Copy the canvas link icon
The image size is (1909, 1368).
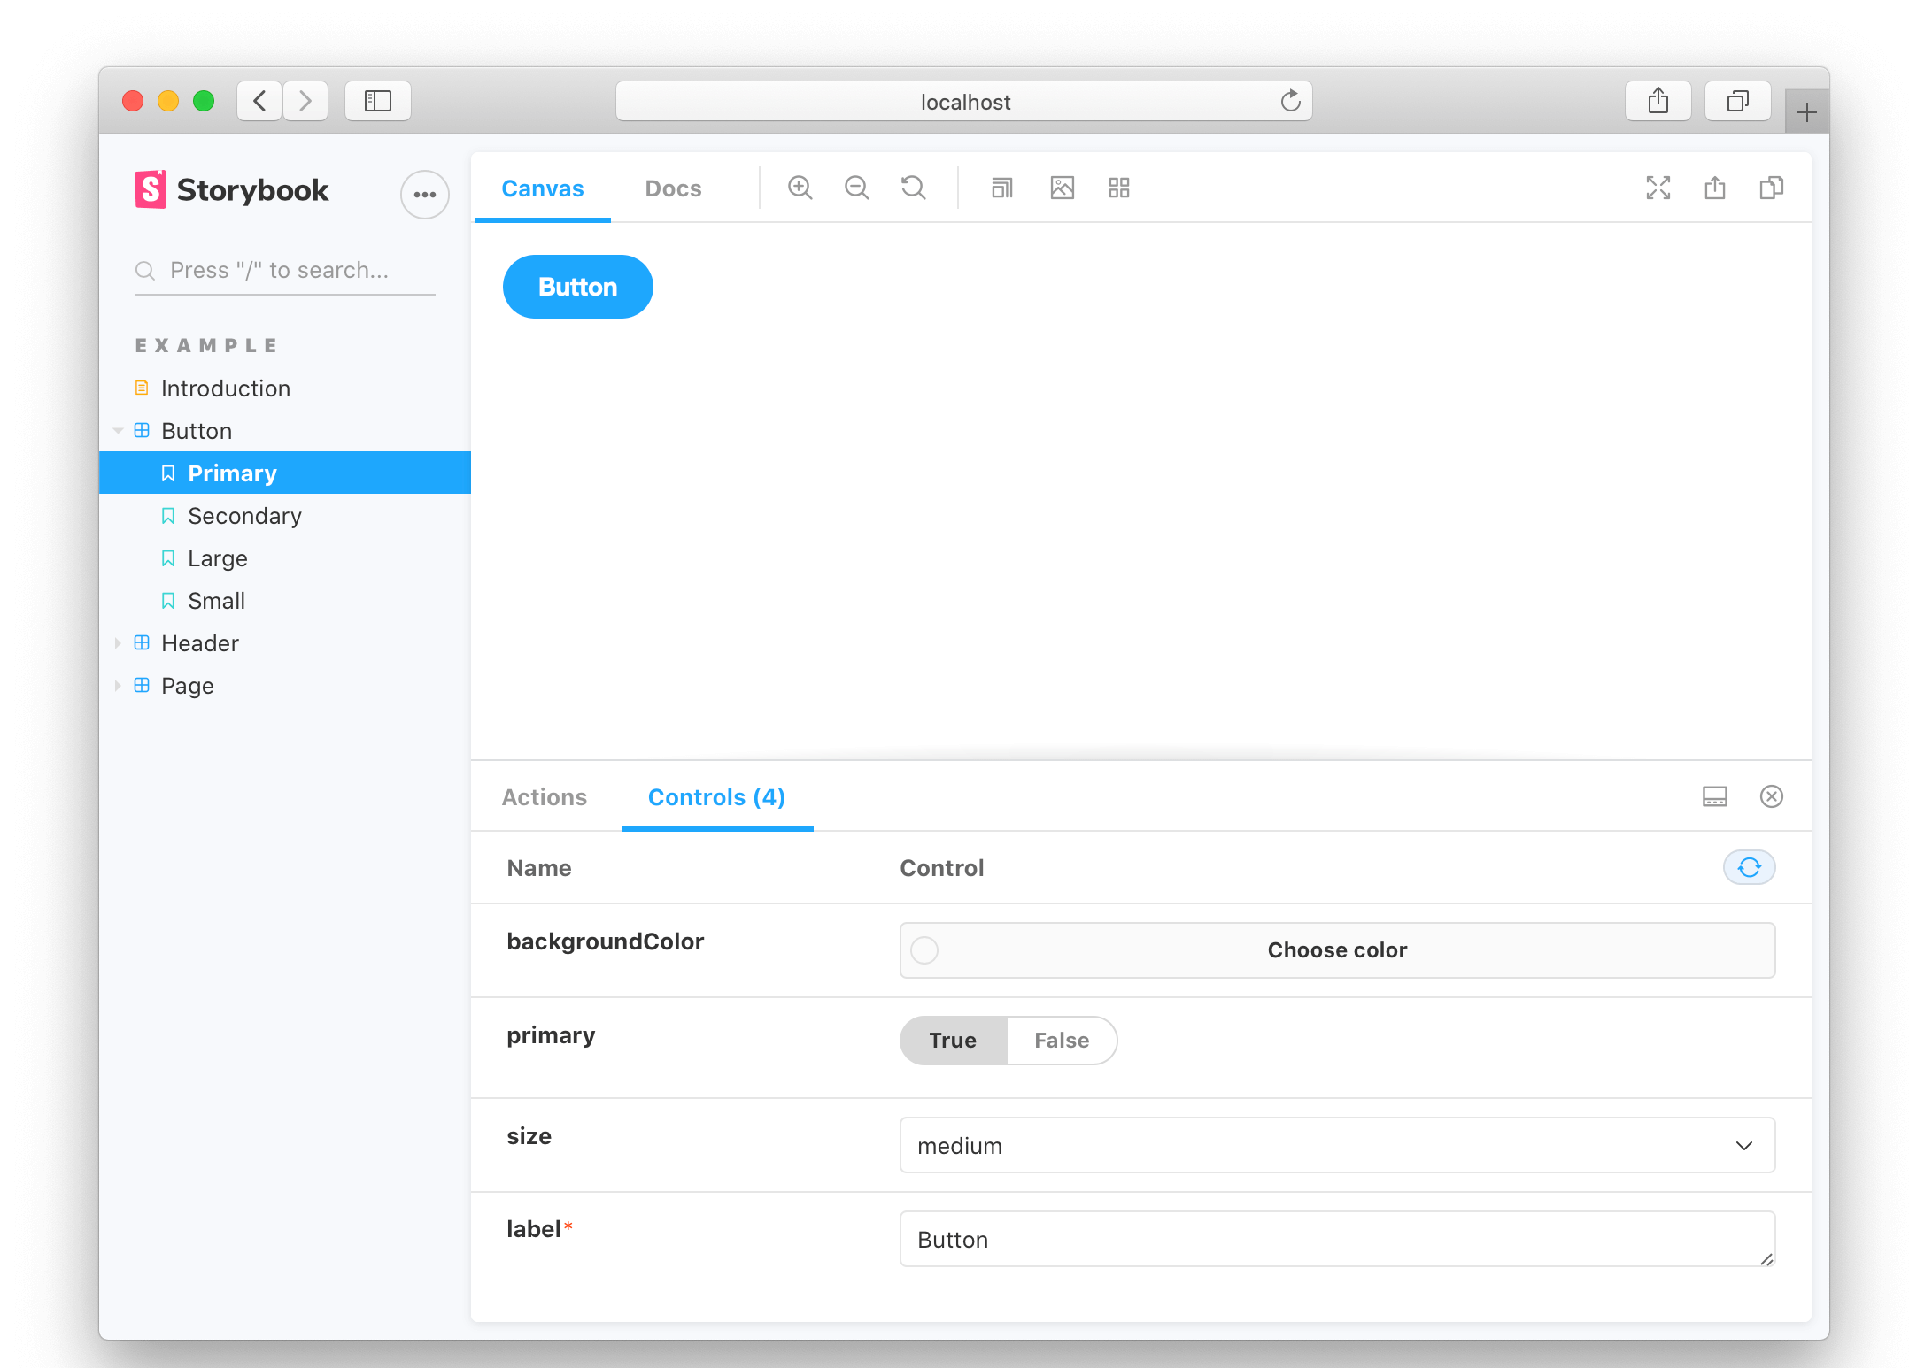tap(1772, 188)
